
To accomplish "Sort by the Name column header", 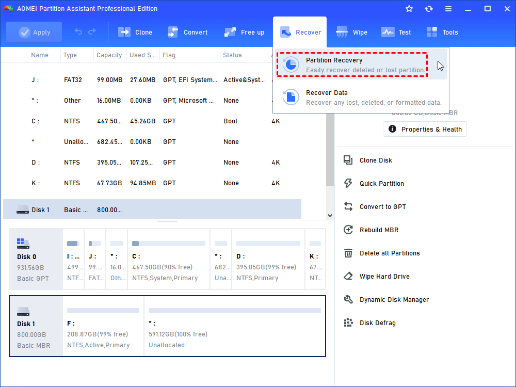I will point(40,55).
